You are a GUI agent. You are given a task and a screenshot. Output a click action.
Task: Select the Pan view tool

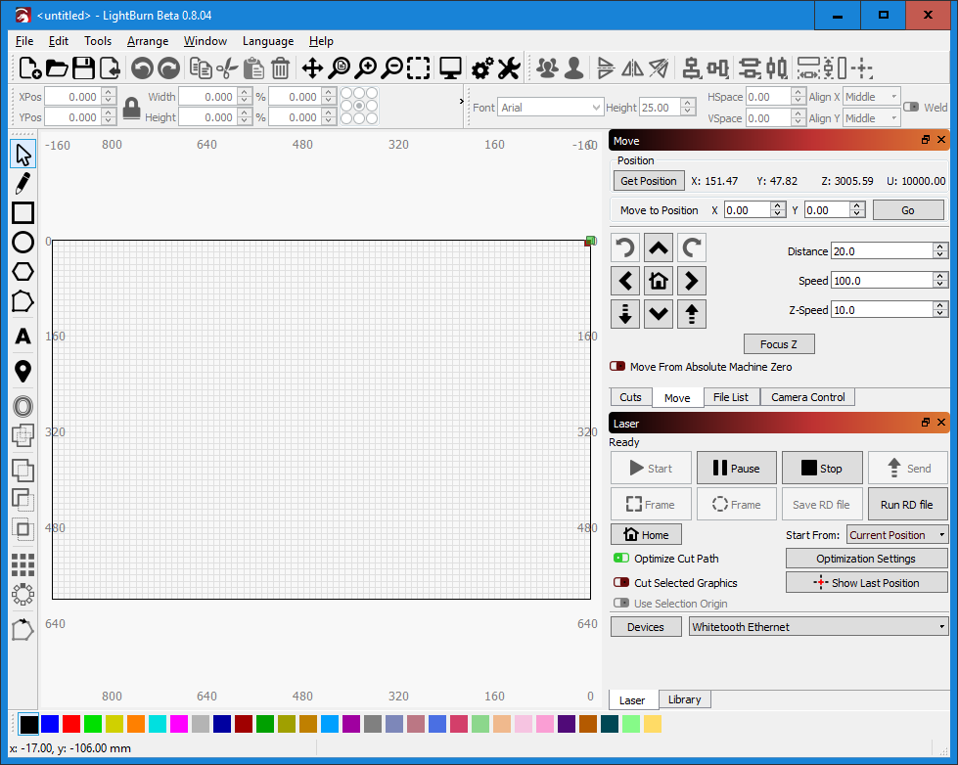pyautogui.click(x=312, y=68)
